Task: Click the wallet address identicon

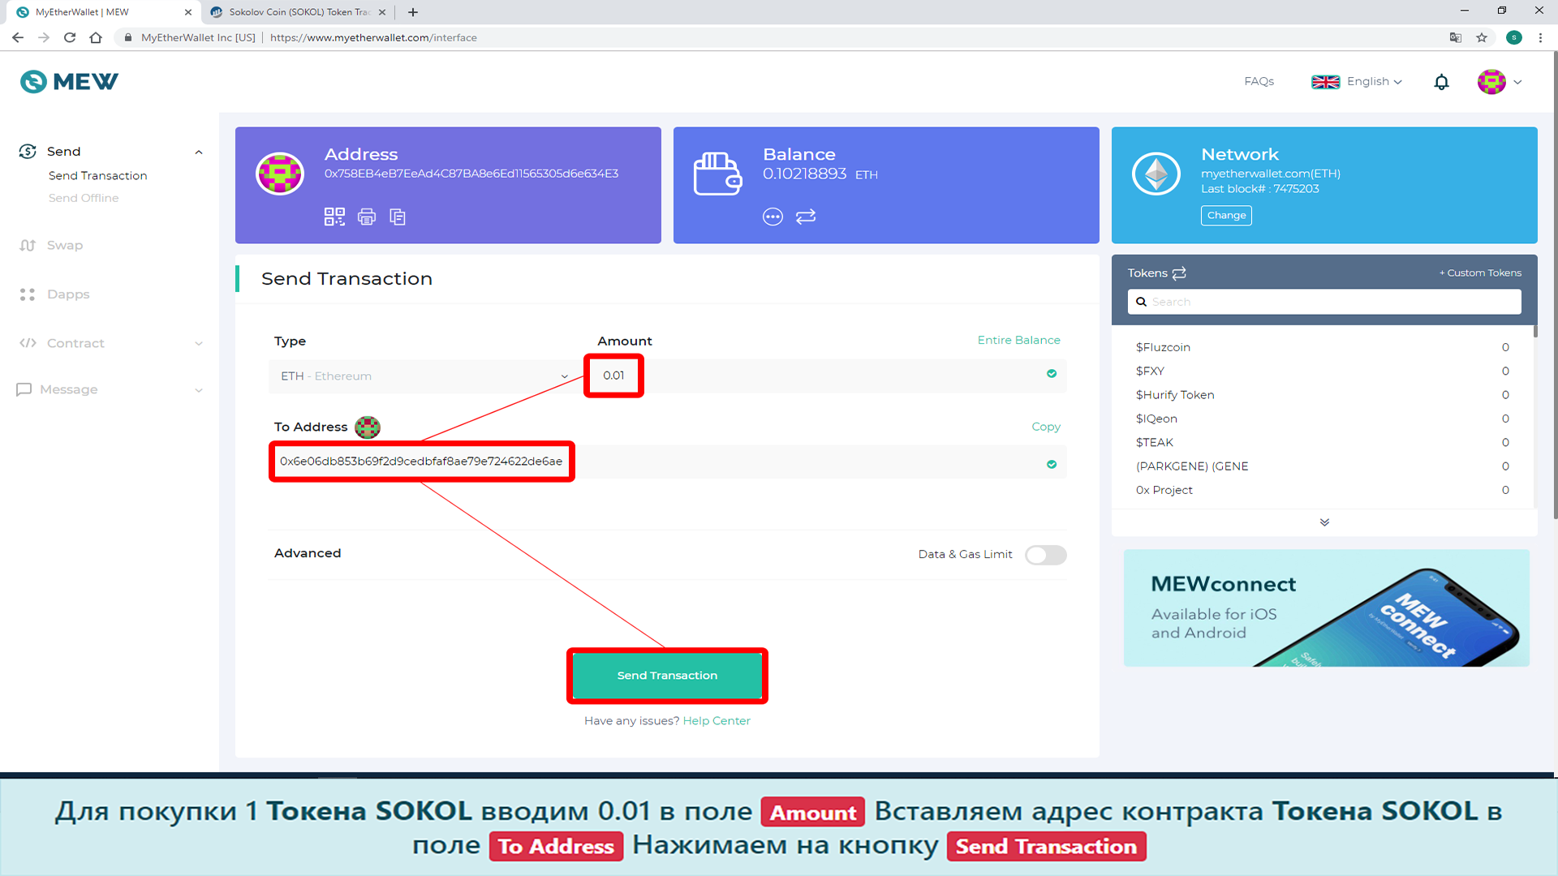Action: pos(280,173)
